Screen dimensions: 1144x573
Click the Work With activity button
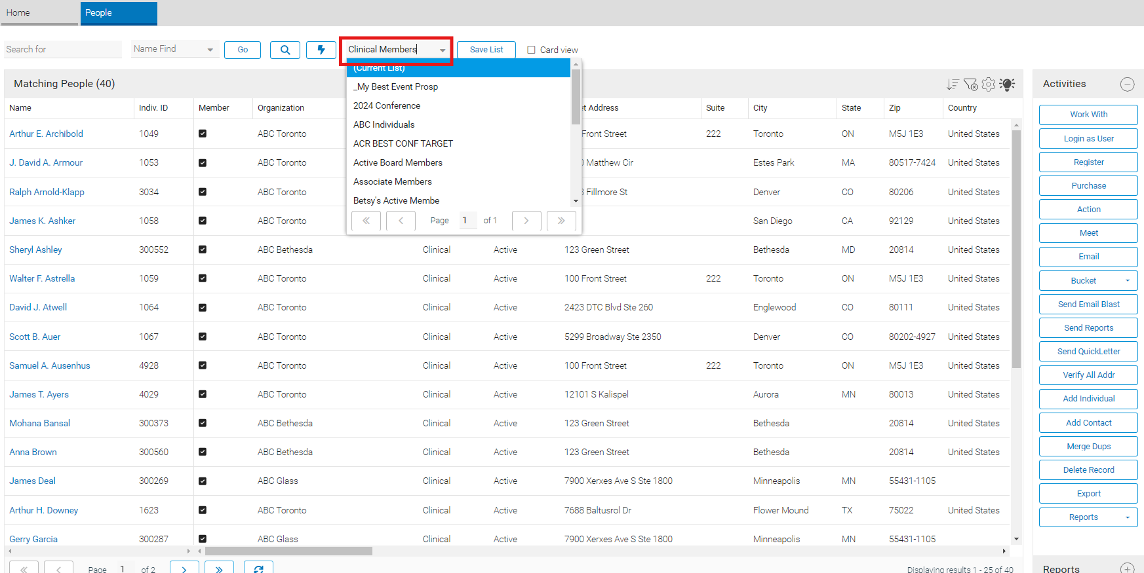tap(1088, 115)
